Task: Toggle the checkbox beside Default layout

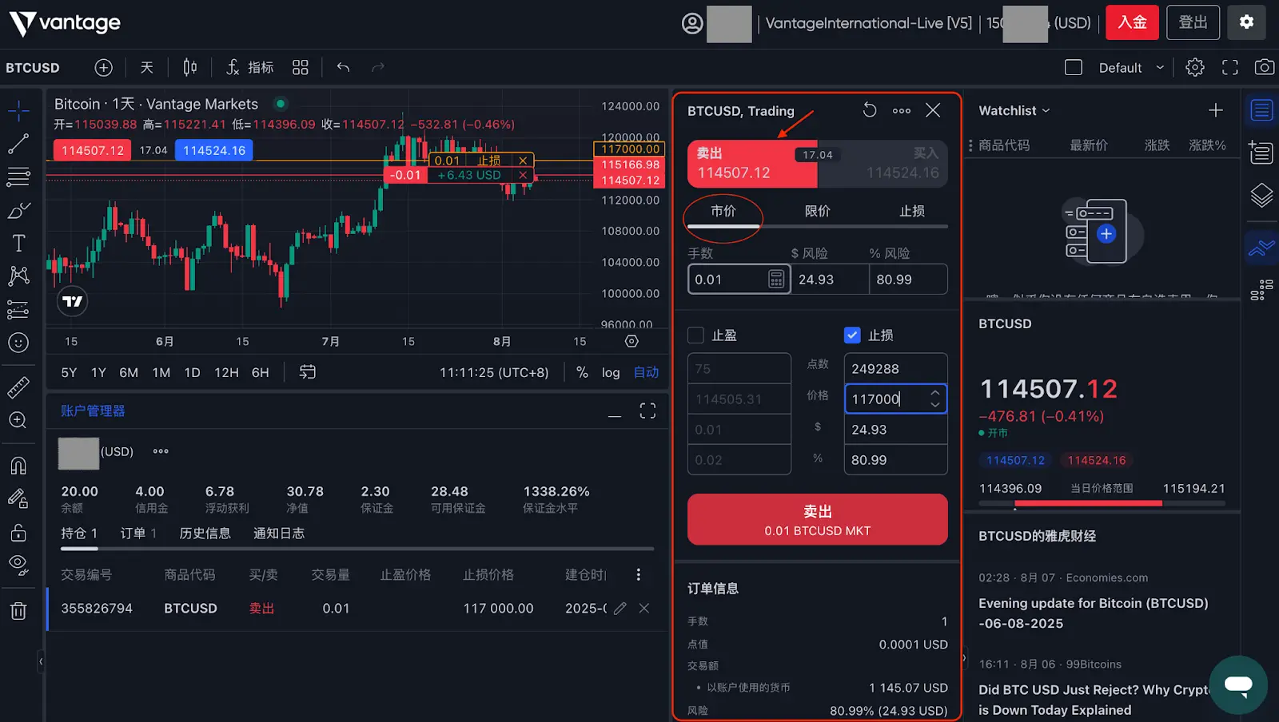Action: click(1074, 68)
